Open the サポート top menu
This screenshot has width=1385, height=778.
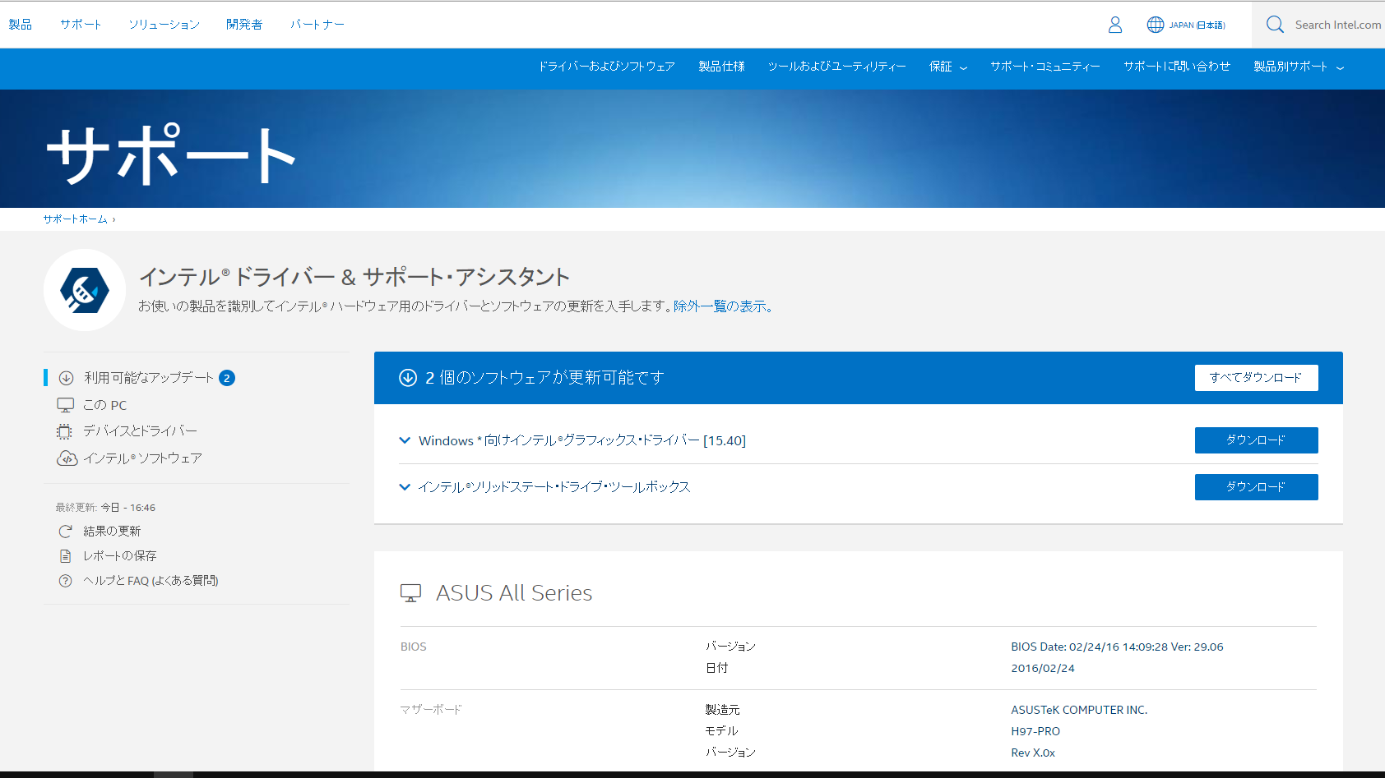[x=81, y=25]
